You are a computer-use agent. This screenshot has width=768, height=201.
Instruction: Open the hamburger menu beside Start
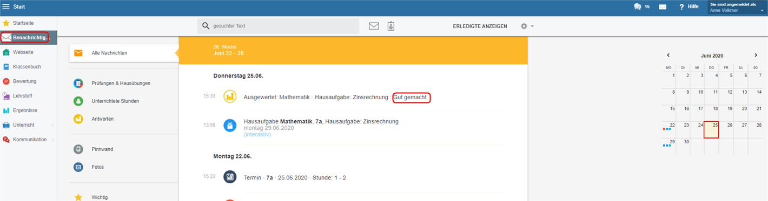tap(6, 6)
